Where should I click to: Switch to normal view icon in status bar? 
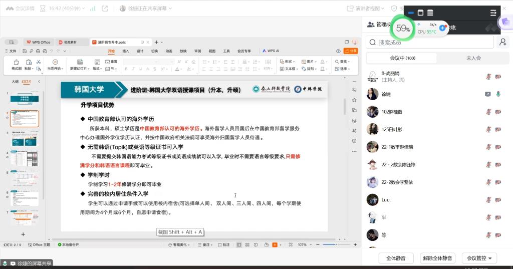coord(239,245)
